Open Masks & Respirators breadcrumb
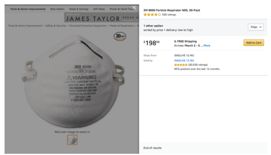Screen dimensions: 271x155 click(x=122, y=26)
